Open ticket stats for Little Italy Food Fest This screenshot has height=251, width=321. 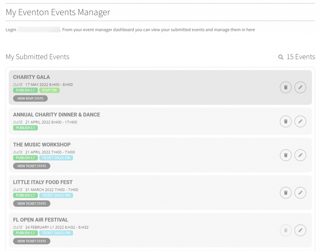pos(32,204)
